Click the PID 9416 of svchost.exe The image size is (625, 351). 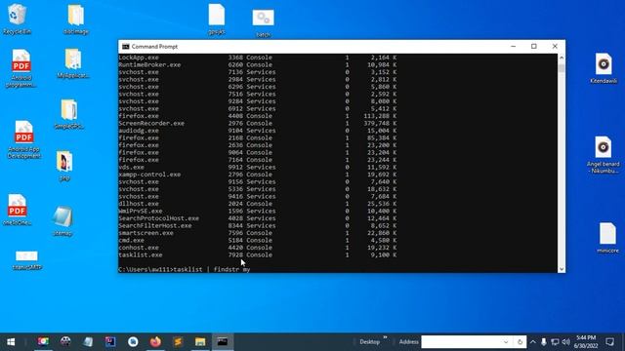click(x=235, y=196)
